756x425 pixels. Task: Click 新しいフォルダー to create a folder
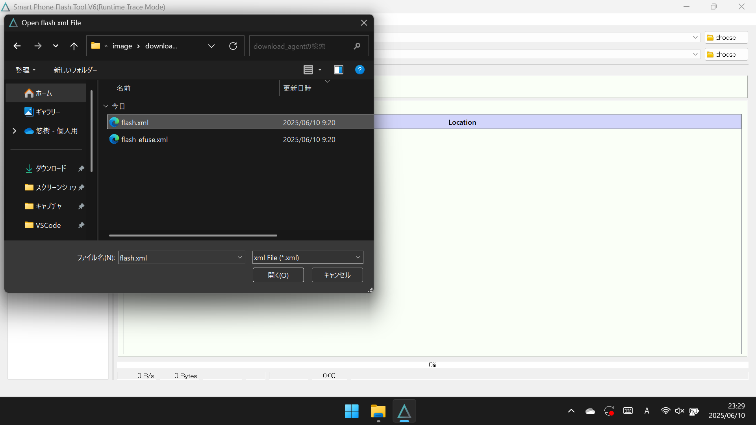[x=75, y=70]
